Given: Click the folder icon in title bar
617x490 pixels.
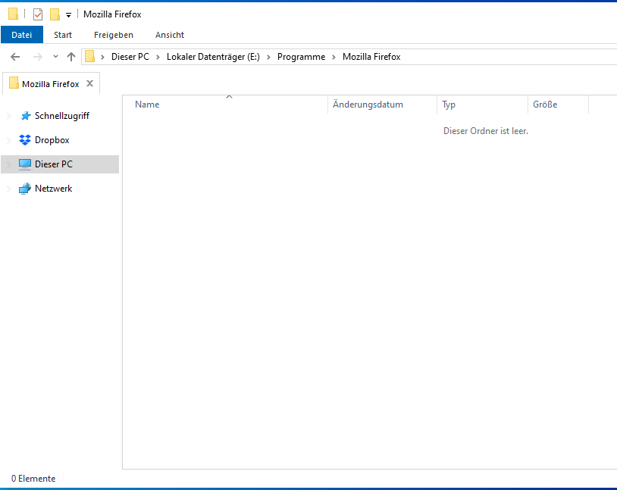Looking at the screenshot, I should tap(13, 14).
